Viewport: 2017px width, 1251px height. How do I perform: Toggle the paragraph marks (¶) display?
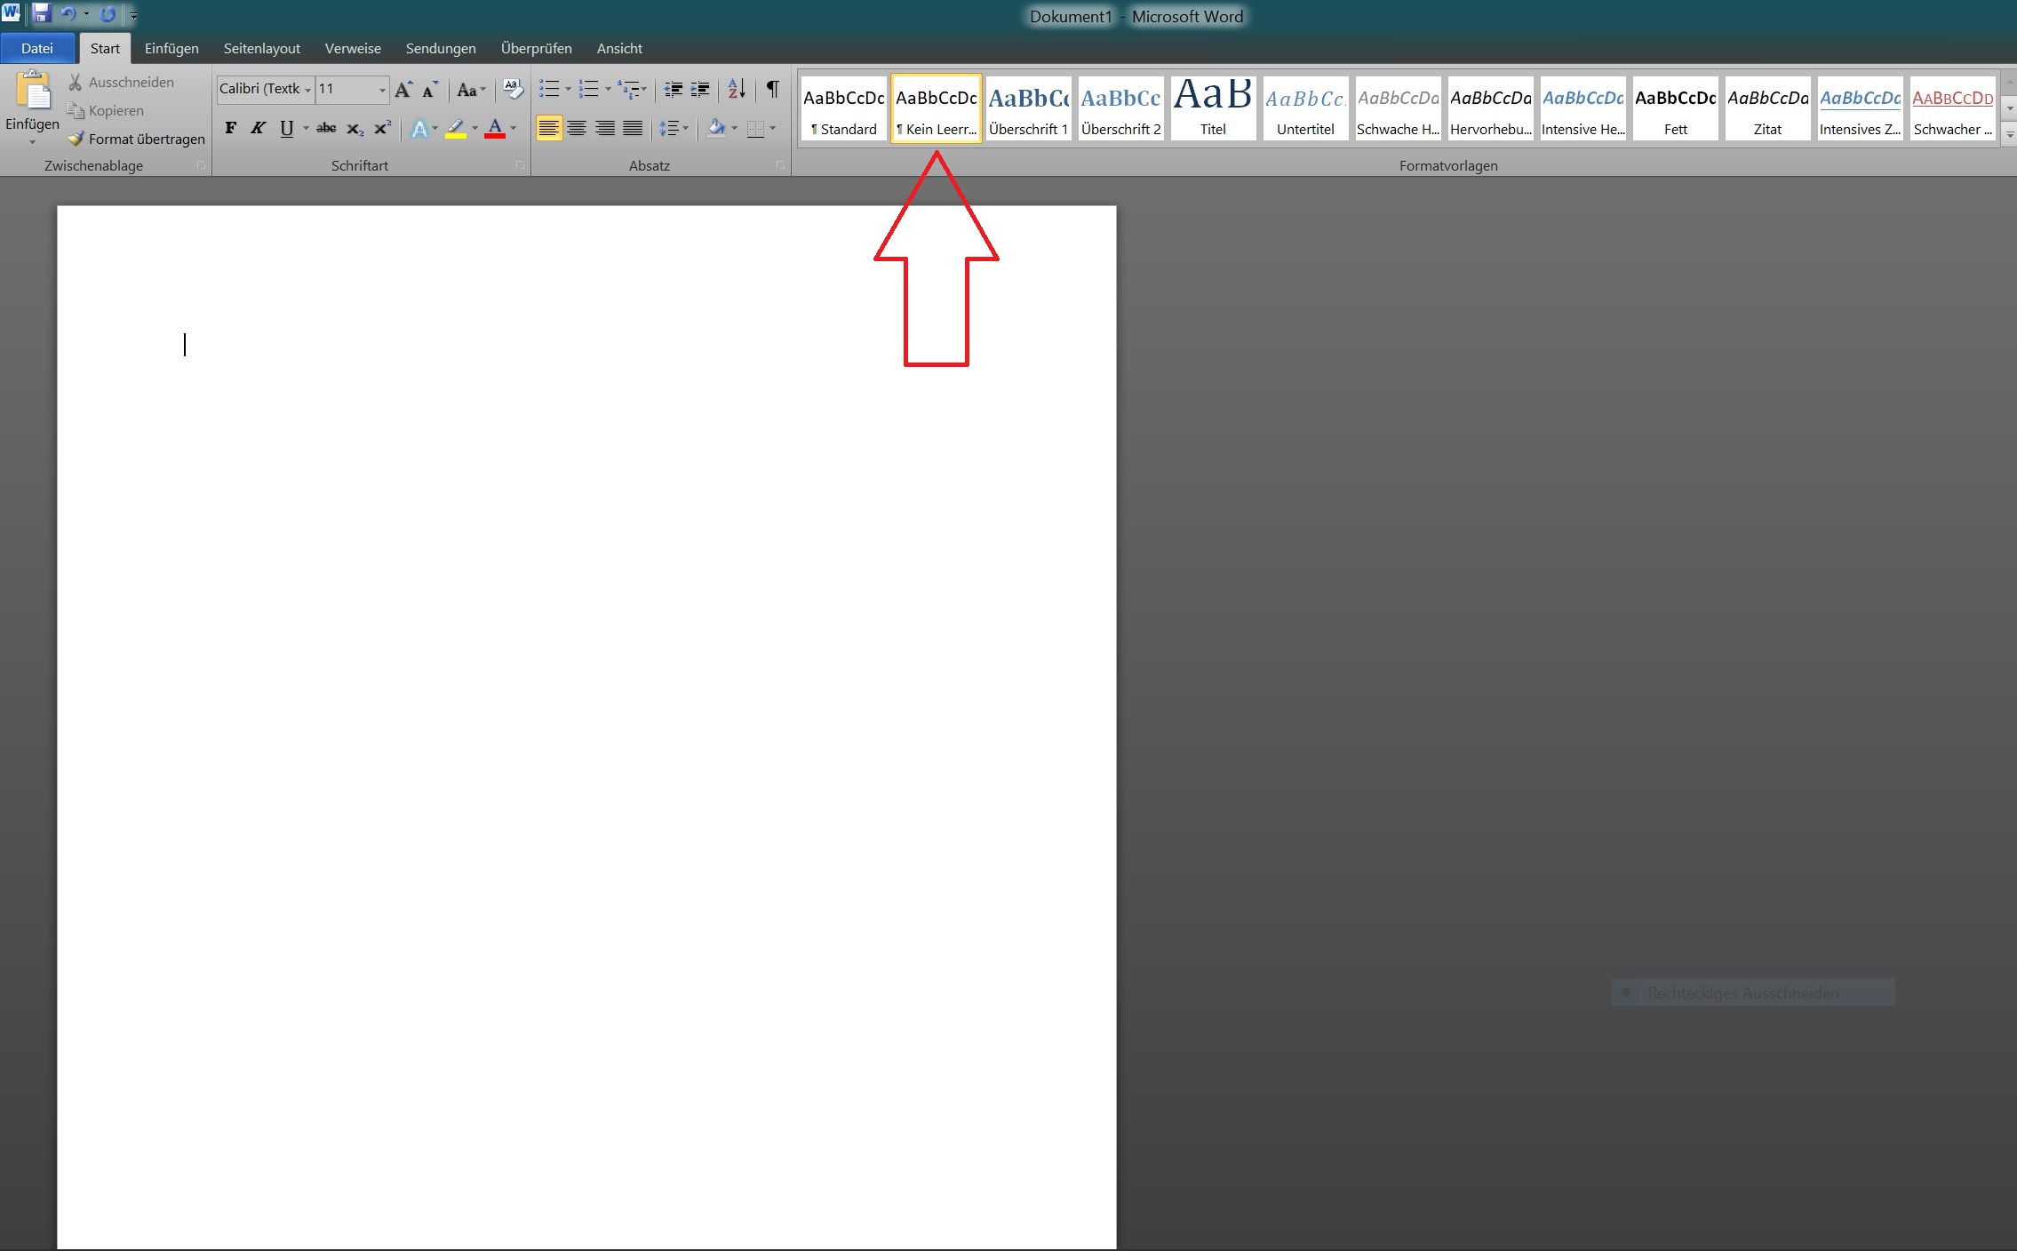click(772, 89)
